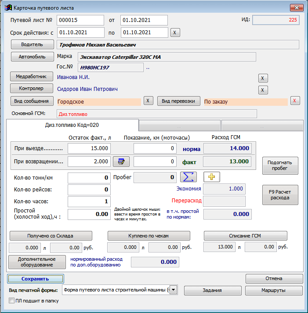
Task: Click the waybill date field after 'от'
Action: [x=144, y=20]
